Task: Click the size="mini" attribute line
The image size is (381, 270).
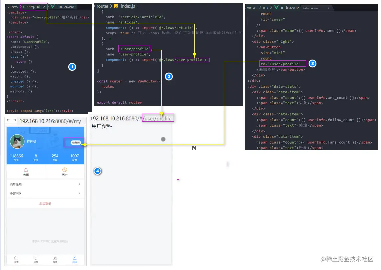Action: [272, 53]
